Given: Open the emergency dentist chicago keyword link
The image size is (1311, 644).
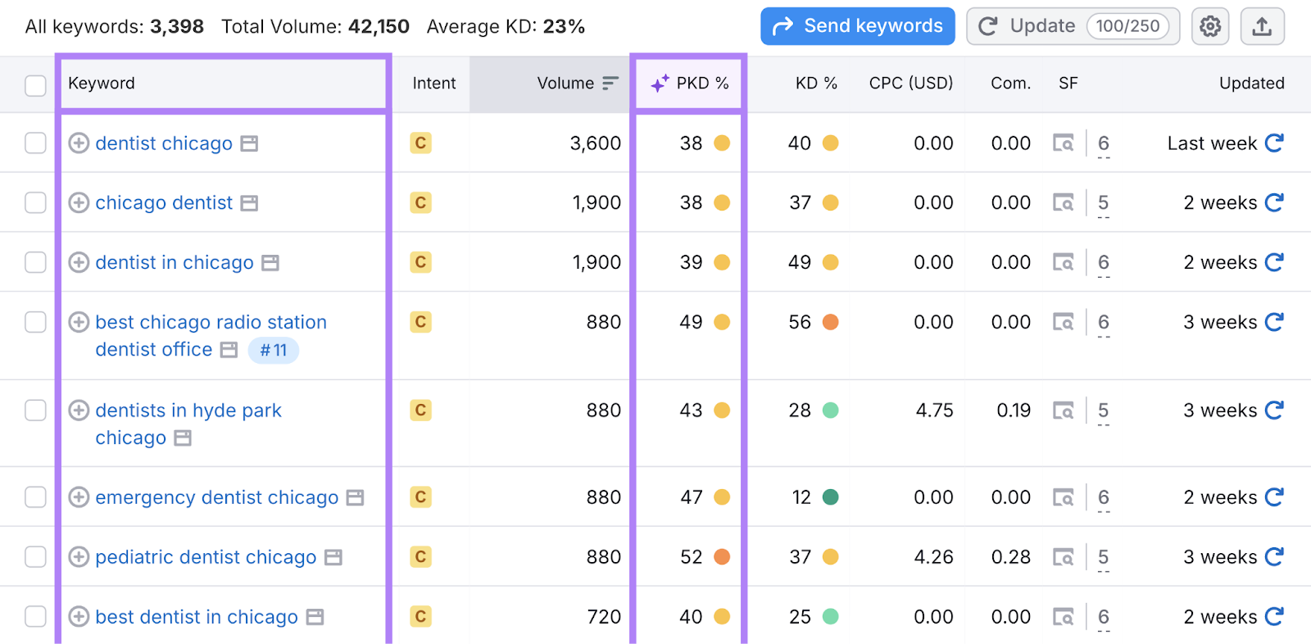Looking at the screenshot, I should [216, 497].
